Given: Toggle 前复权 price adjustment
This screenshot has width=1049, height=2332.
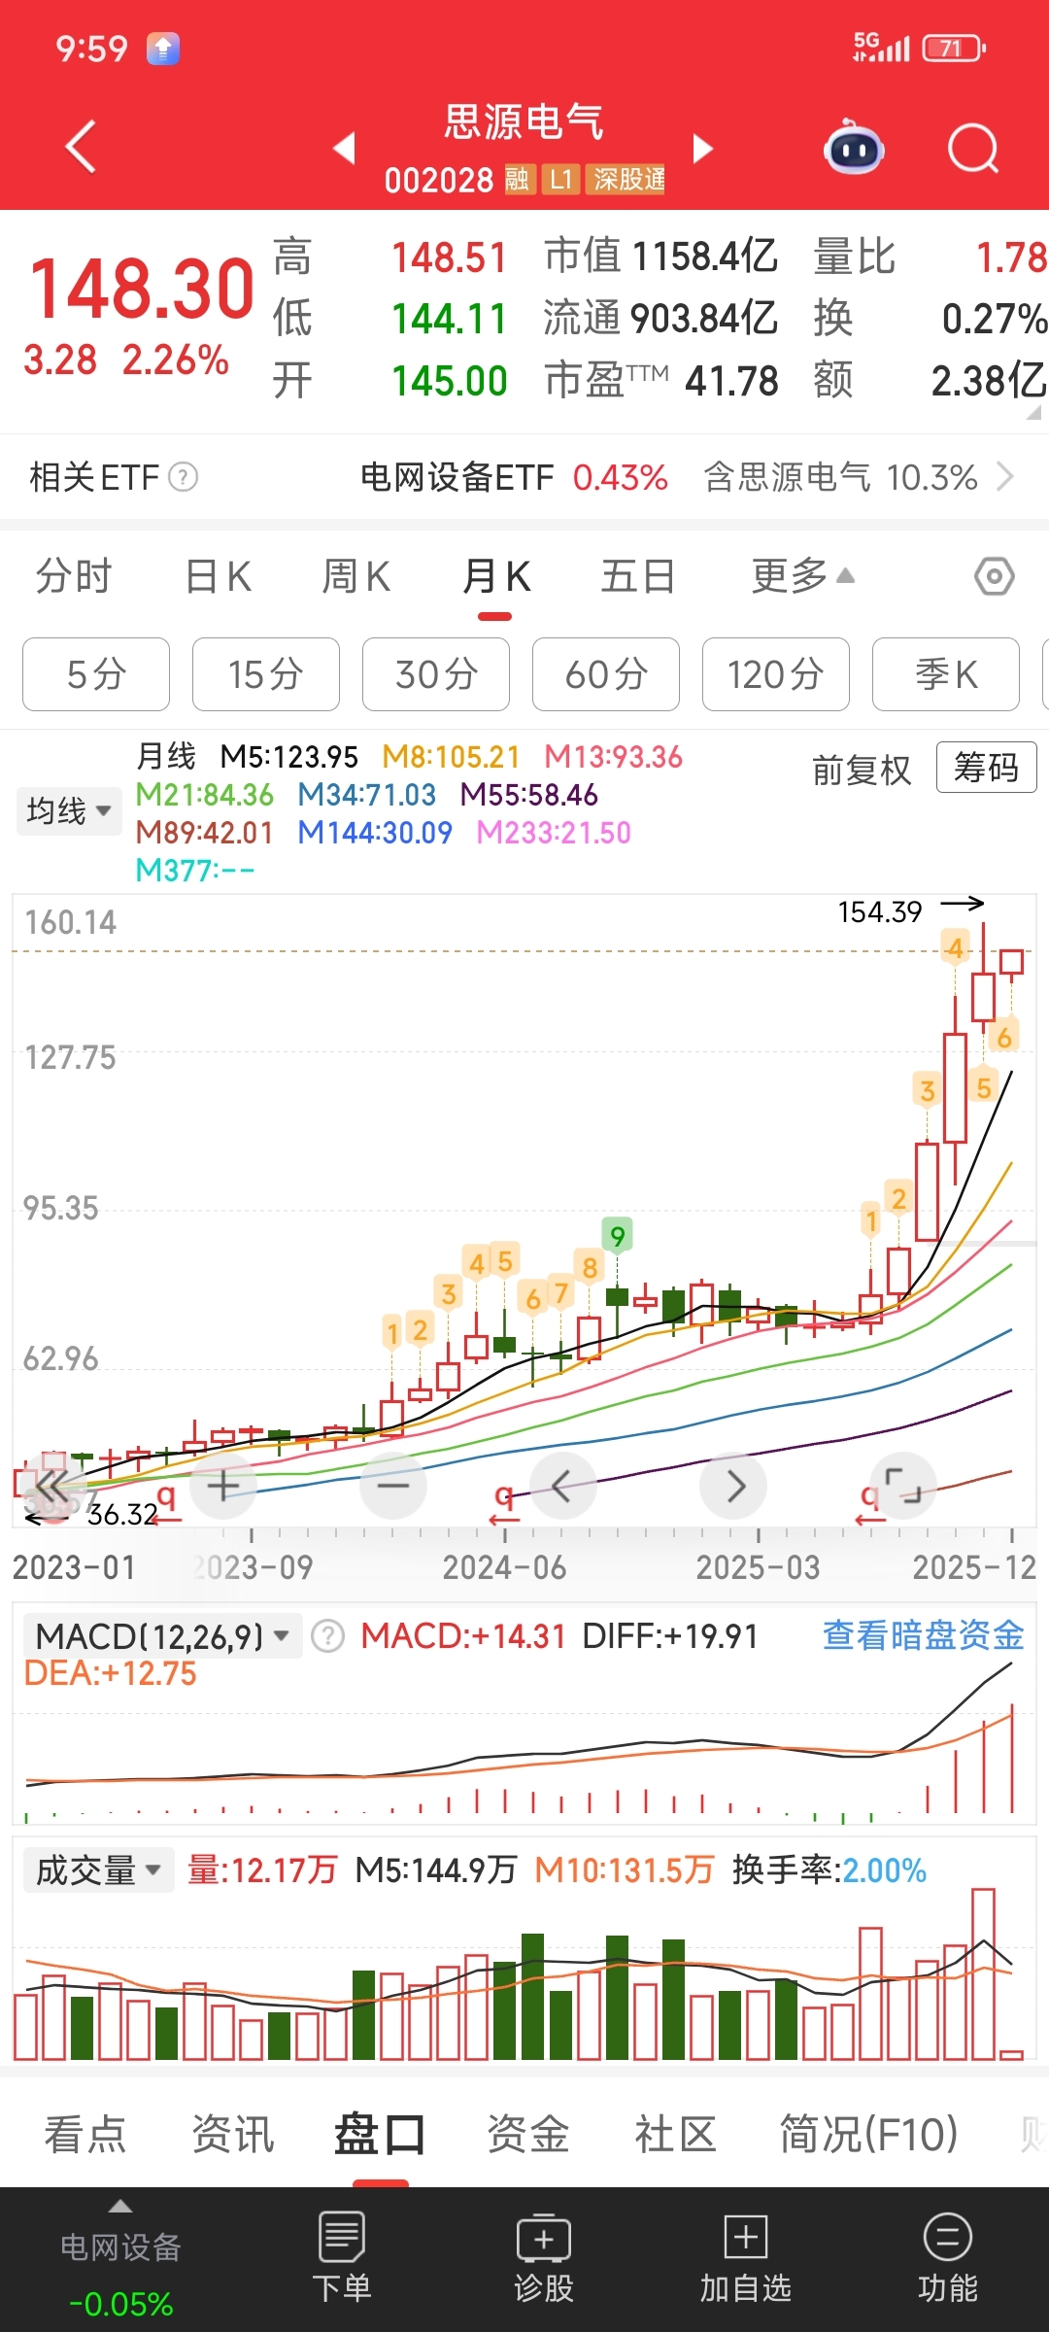Looking at the screenshot, I should [863, 770].
